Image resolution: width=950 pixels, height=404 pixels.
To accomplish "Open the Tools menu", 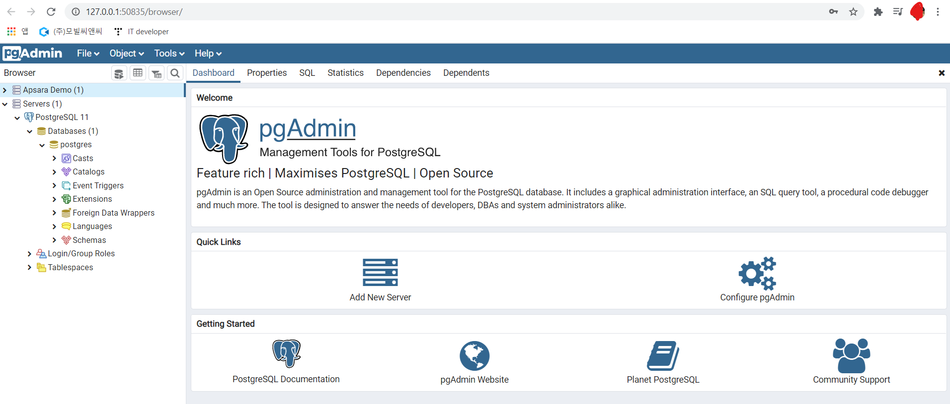I will coord(169,53).
